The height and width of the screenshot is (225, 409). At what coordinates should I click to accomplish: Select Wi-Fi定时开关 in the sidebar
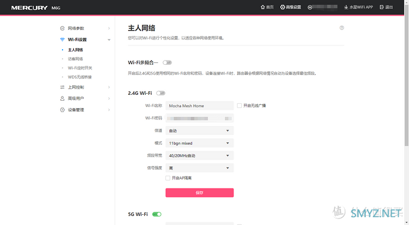pos(80,68)
